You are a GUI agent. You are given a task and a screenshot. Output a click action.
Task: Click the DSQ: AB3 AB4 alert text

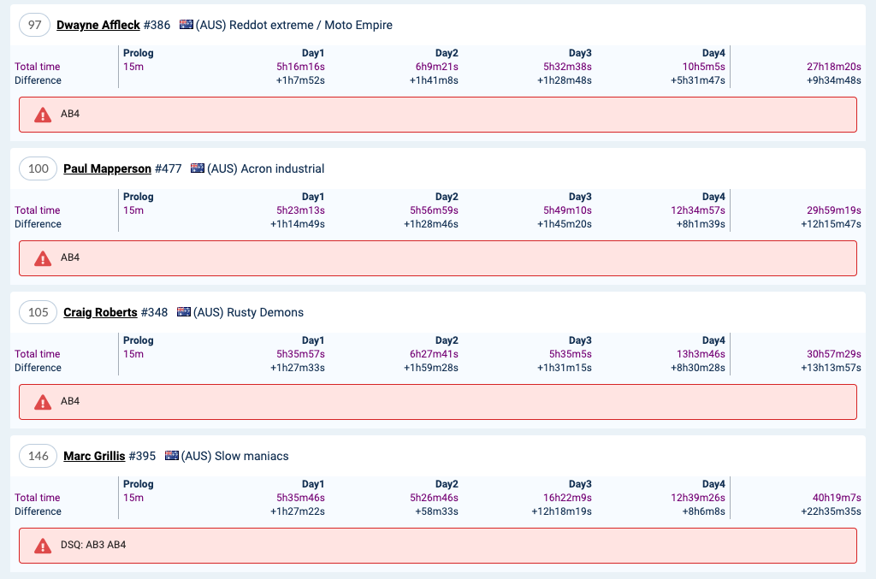pos(93,545)
